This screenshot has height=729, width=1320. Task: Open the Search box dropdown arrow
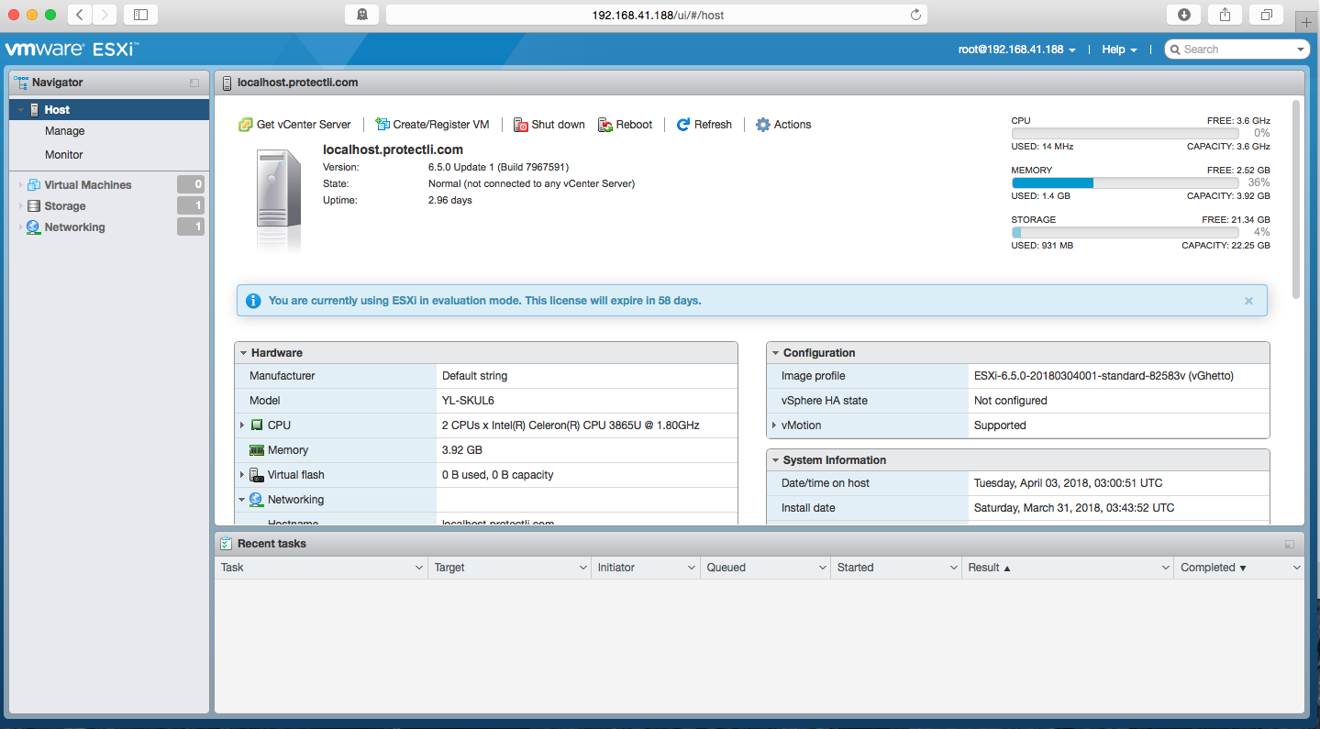(1302, 50)
